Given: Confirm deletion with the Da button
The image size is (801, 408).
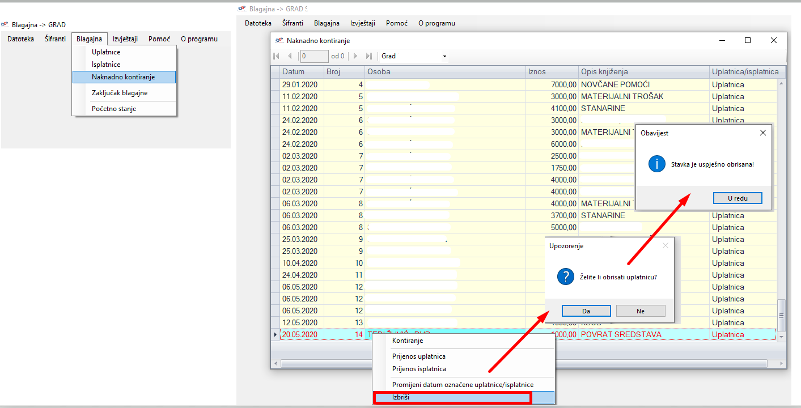Looking at the screenshot, I should click(586, 311).
